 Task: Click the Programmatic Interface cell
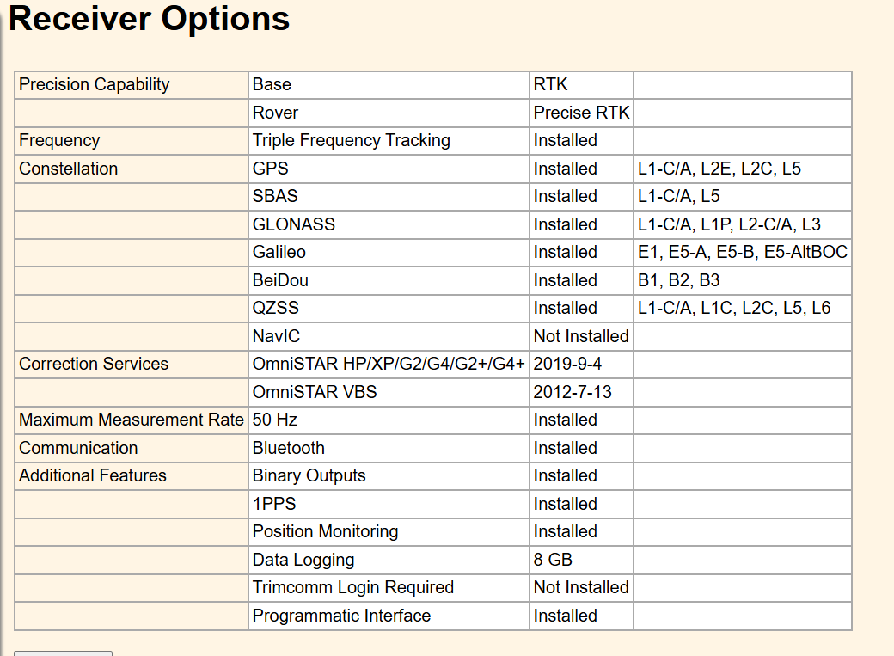(x=341, y=616)
